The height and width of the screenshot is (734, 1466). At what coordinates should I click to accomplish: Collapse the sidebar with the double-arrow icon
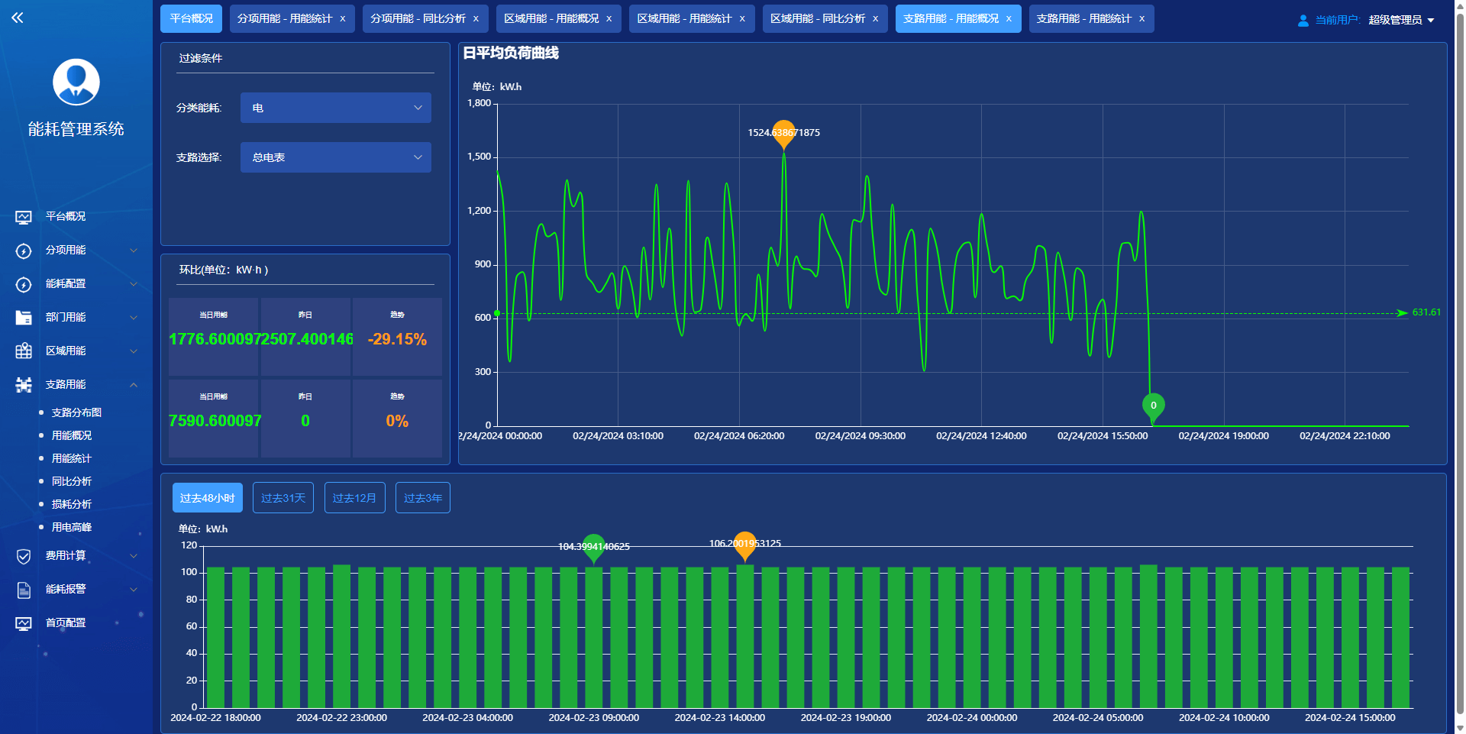coord(18,18)
